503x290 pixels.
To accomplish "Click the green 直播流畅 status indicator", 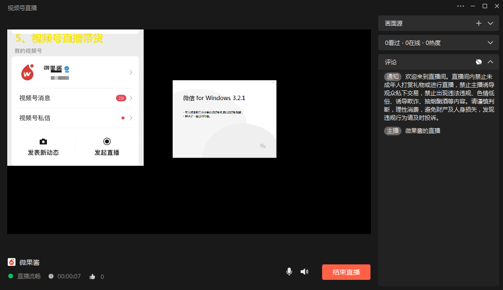I will coord(11,276).
